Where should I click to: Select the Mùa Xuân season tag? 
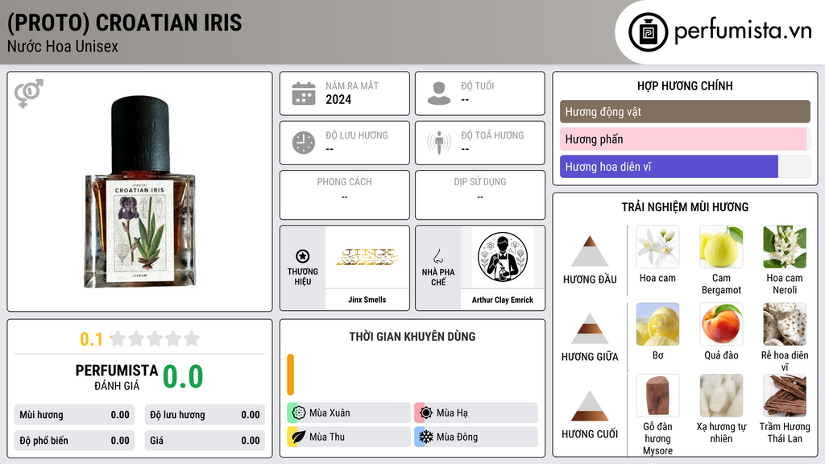click(x=349, y=413)
